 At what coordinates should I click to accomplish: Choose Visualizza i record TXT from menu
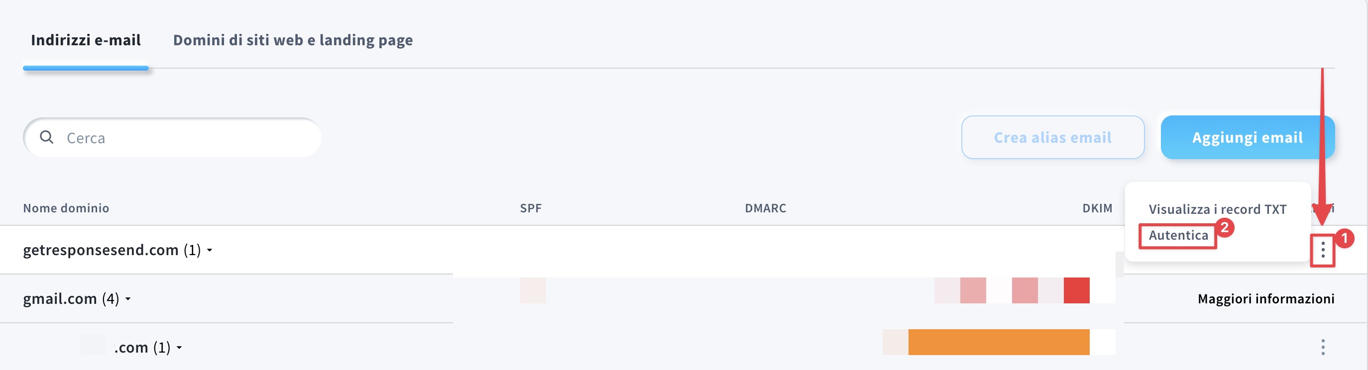1217,209
